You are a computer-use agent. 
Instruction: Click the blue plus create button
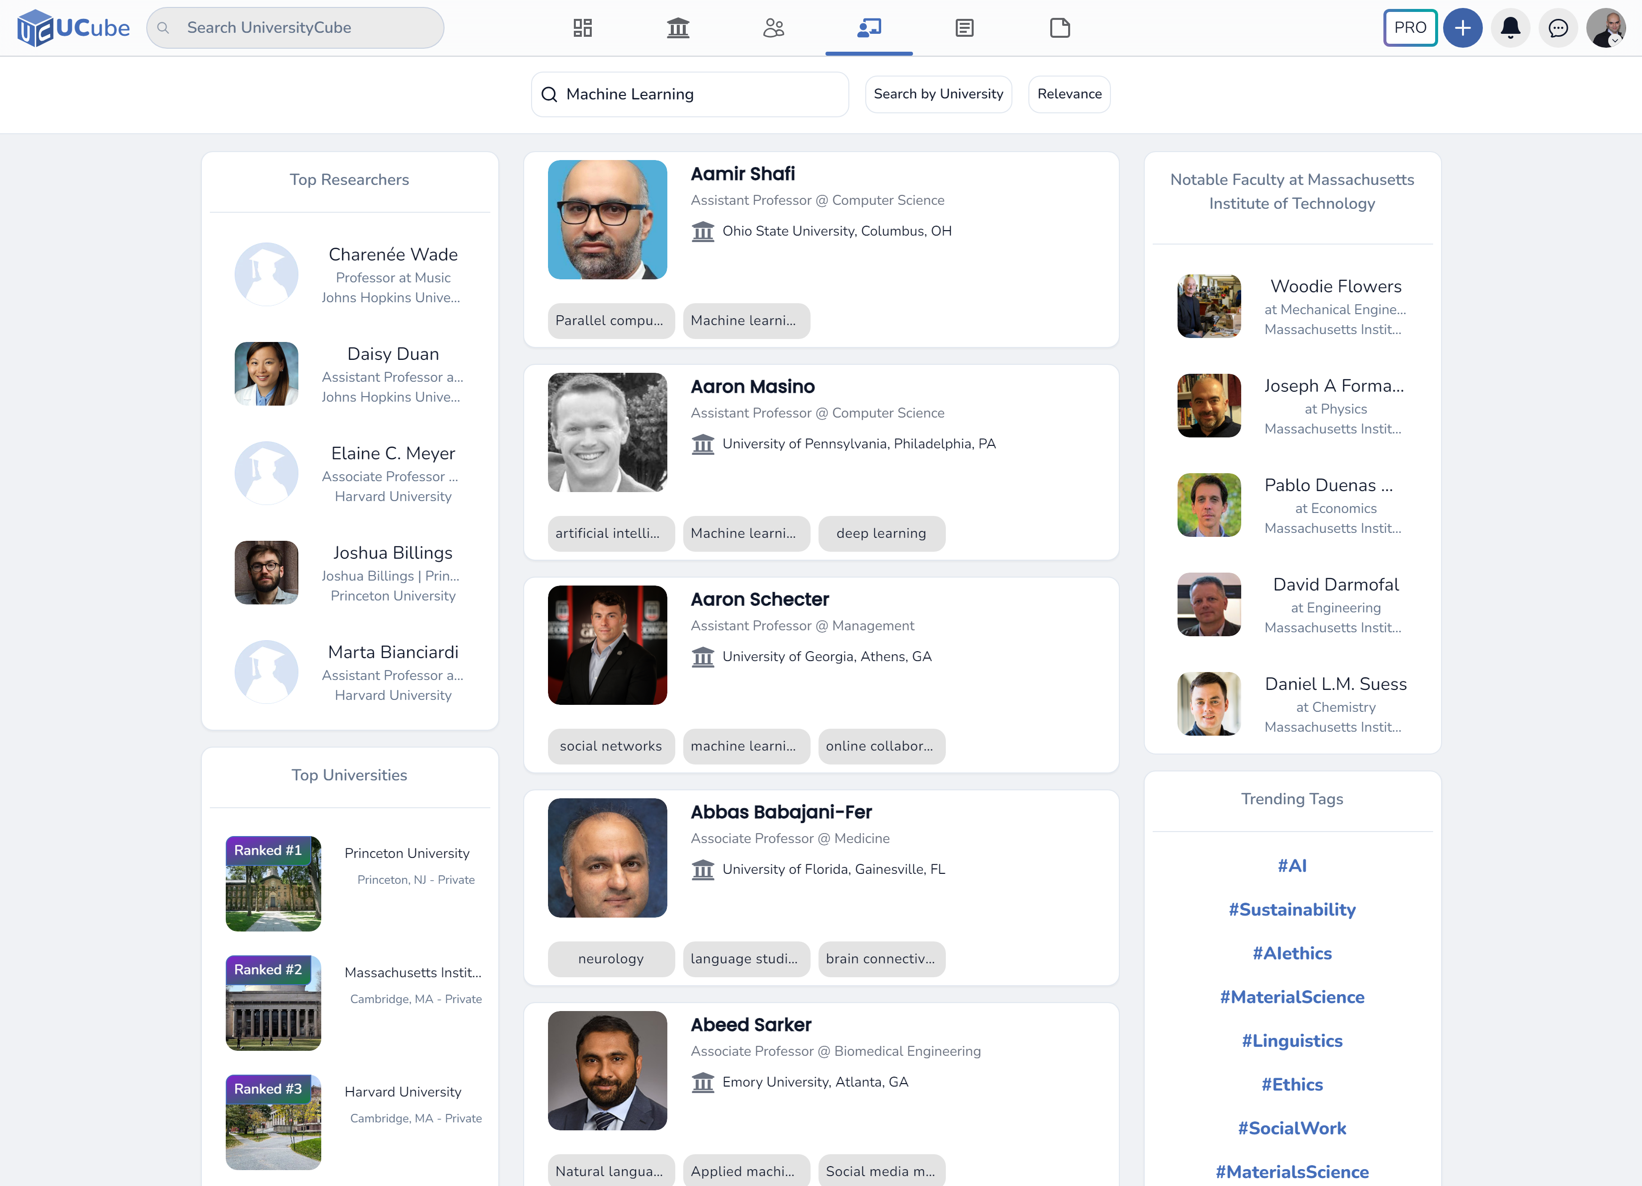click(1462, 27)
